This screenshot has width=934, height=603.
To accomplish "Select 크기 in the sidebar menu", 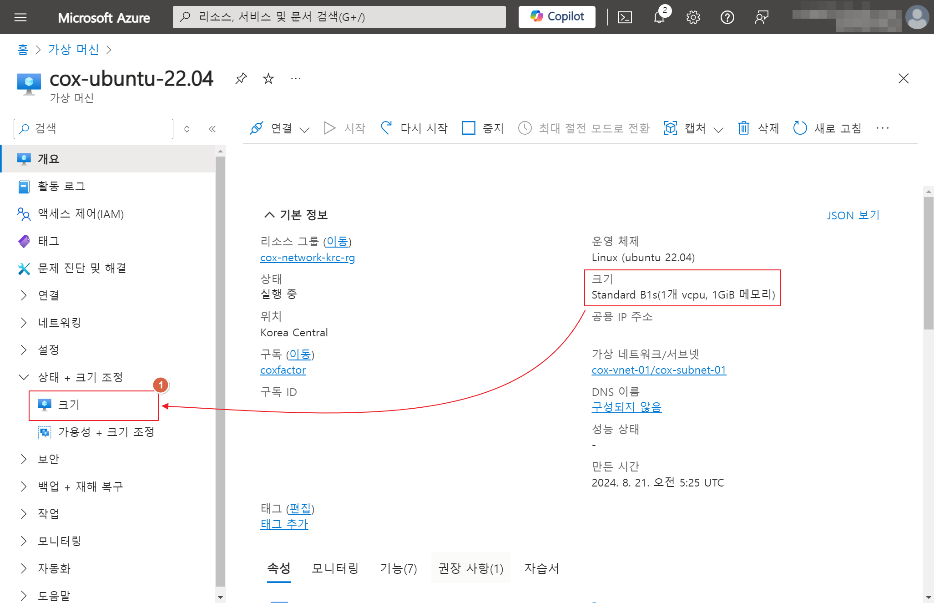I will (69, 405).
